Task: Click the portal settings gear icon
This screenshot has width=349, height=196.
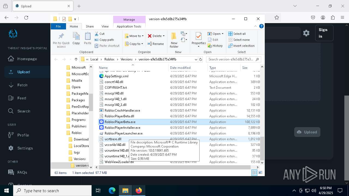Action: pos(306,33)
